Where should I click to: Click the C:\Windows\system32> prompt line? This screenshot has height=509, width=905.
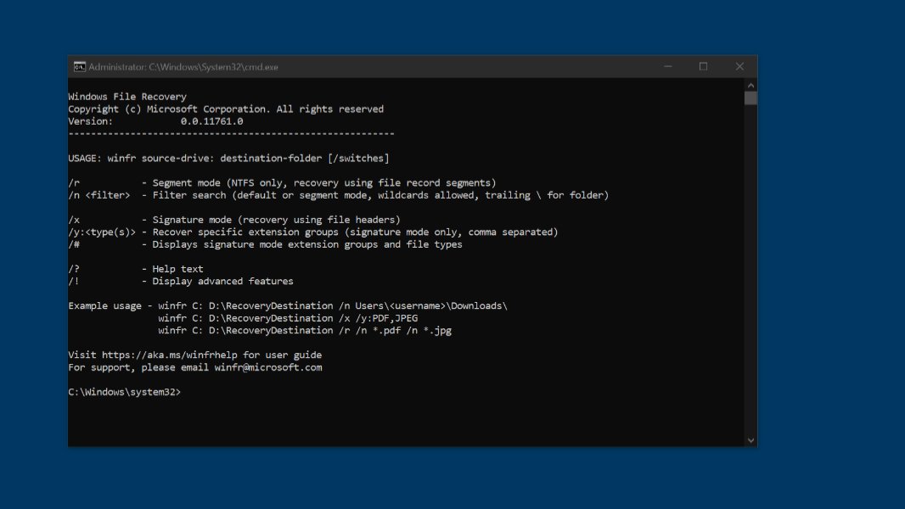coord(124,392)
